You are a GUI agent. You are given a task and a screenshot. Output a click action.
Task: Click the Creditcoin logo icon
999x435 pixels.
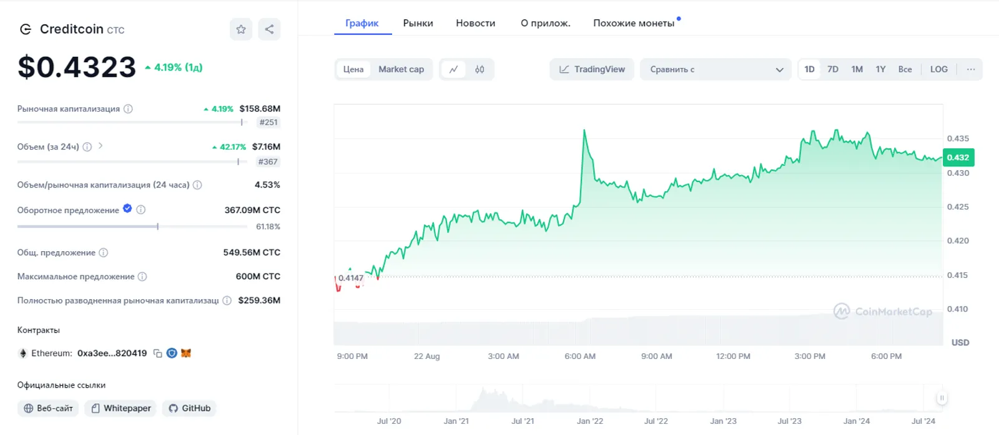tap(26, 29)
